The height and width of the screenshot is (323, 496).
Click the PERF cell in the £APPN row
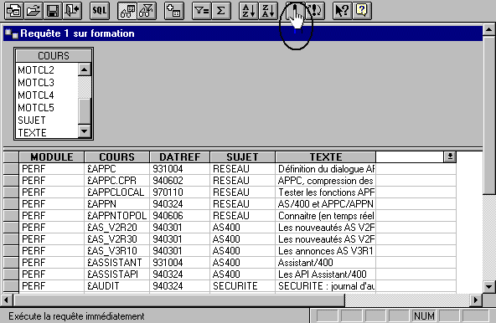pyautogui.click(x=52, y=204)
